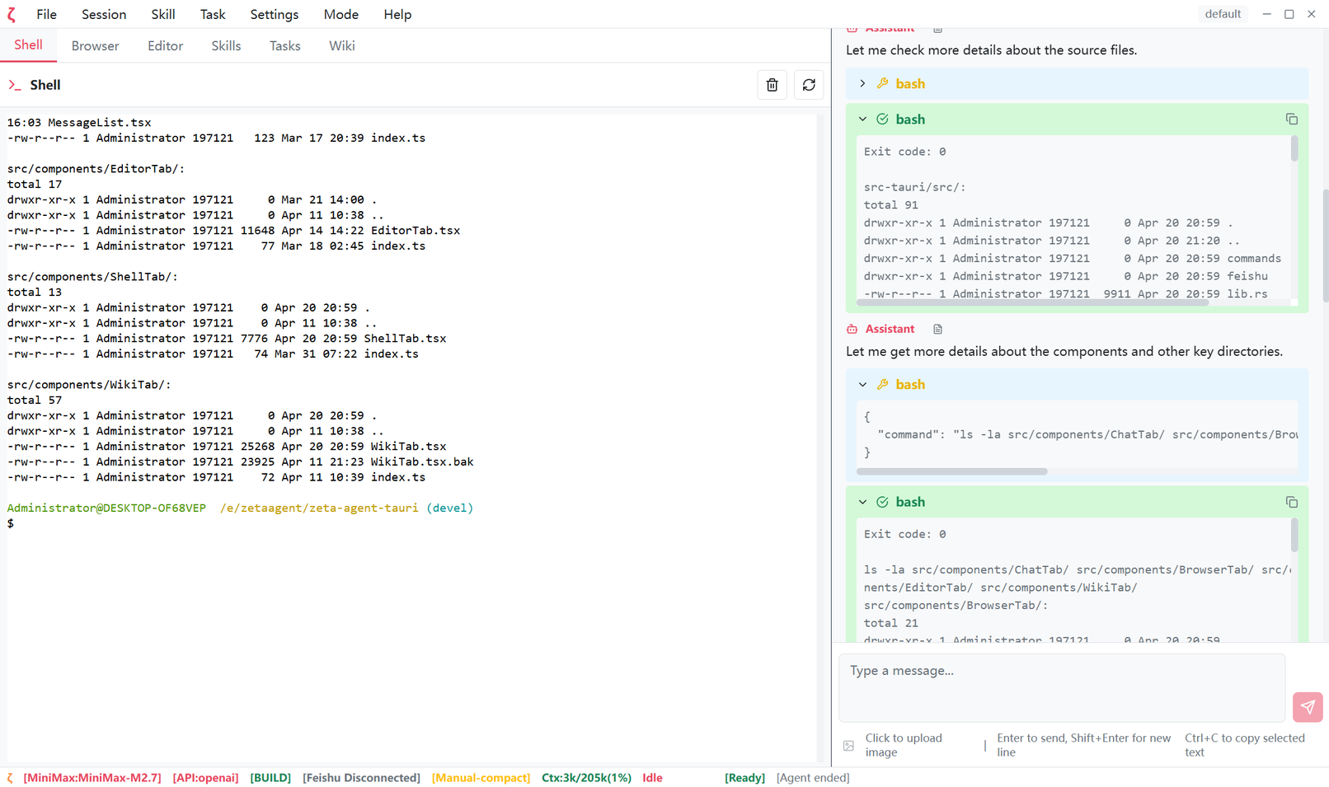Click the app logo in the menu bar
The width and height of the screenshot is (1329, 787).
12,15
